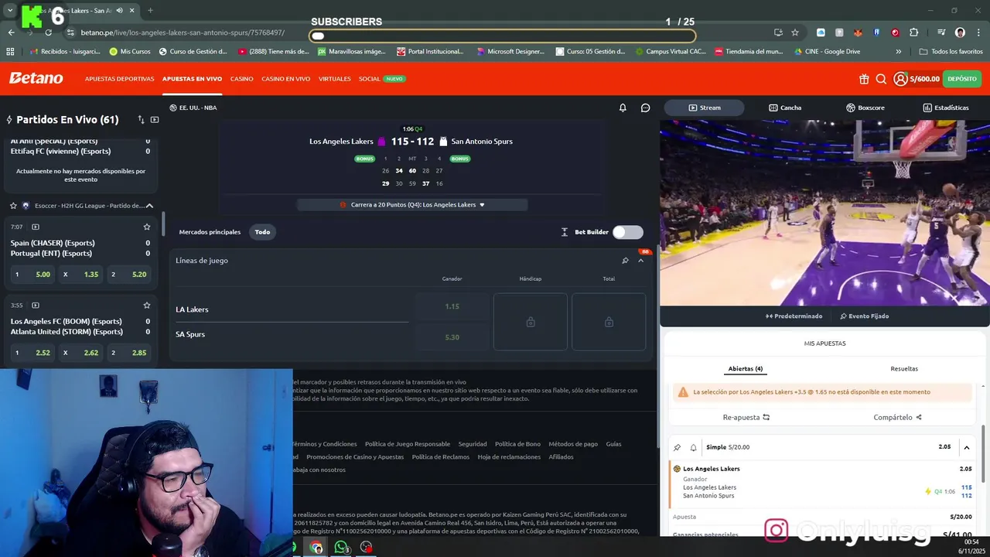Image resolution: width=990 pixels, height=557 pixels.
Task: Select the Todo markets filter
Action: [x=263, y=232]
